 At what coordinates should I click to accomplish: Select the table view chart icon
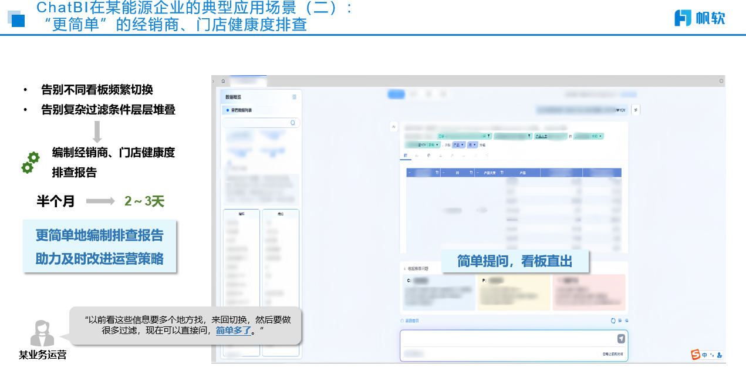click(x=406, y=156)
